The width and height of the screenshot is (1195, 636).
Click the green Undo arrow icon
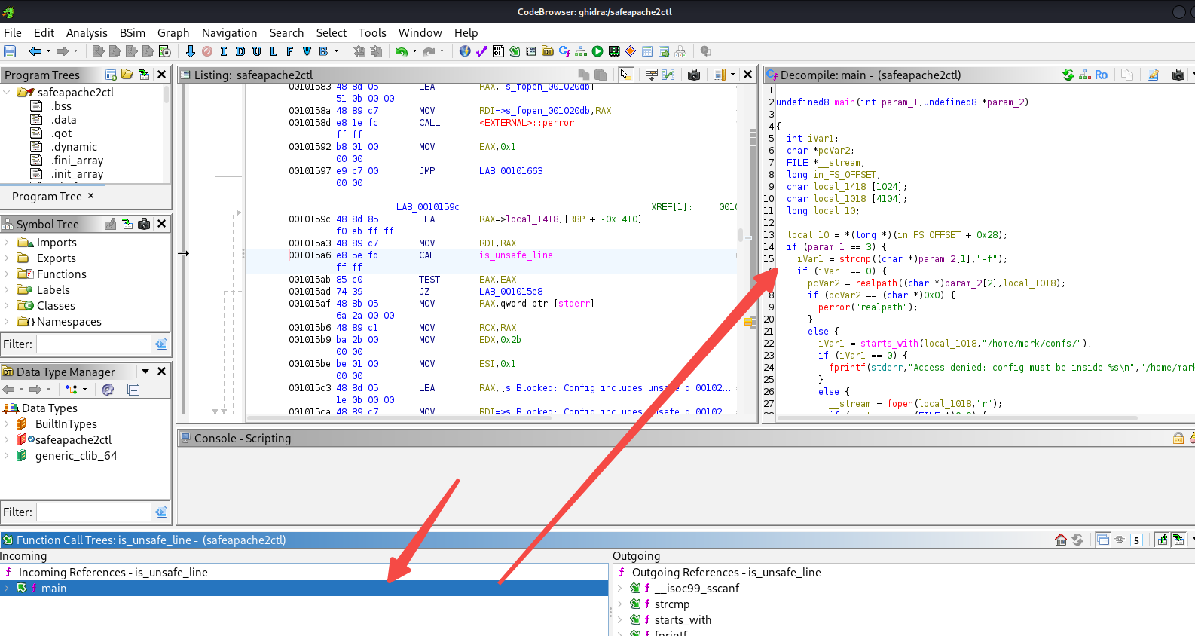click(401, 51)
